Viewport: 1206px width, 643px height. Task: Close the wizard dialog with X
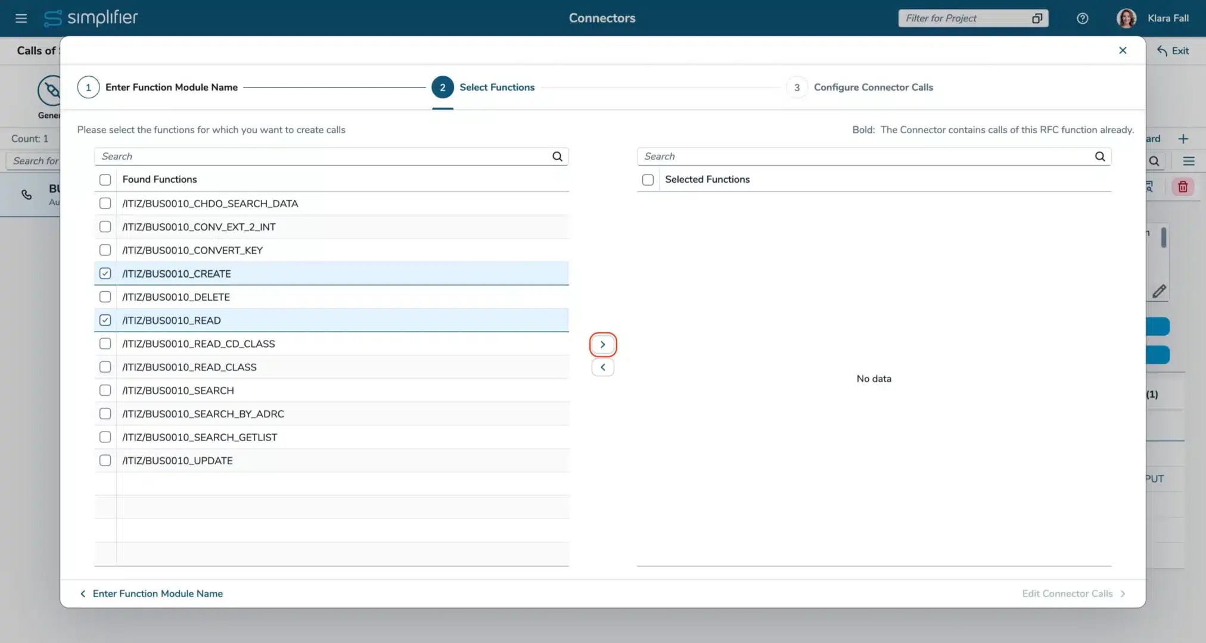tap(1122, 51)
